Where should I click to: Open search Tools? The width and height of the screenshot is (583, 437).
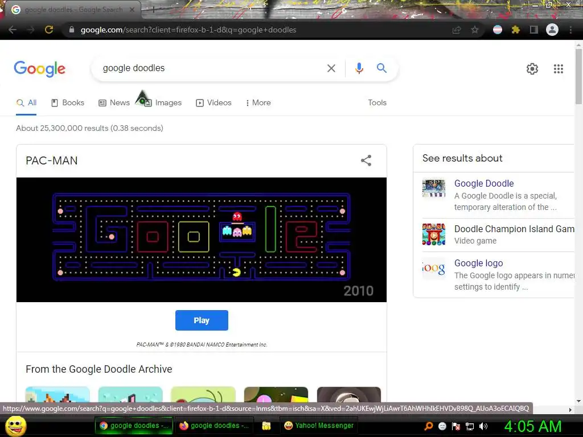(x=377, y=102)
